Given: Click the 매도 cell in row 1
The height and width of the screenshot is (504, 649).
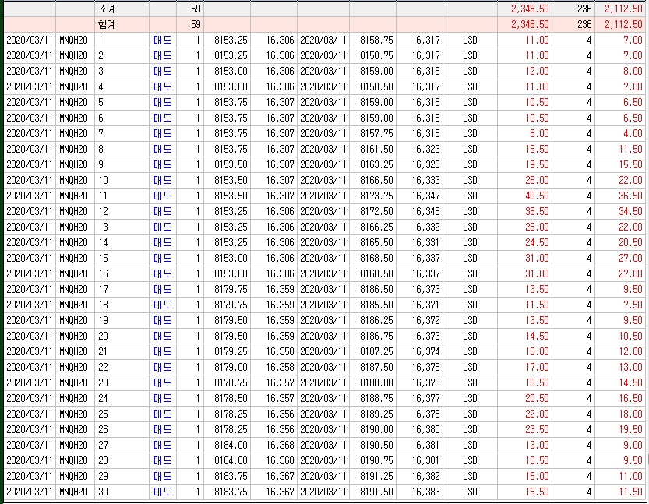Looking at the screenshot, I should pos(162,41).
